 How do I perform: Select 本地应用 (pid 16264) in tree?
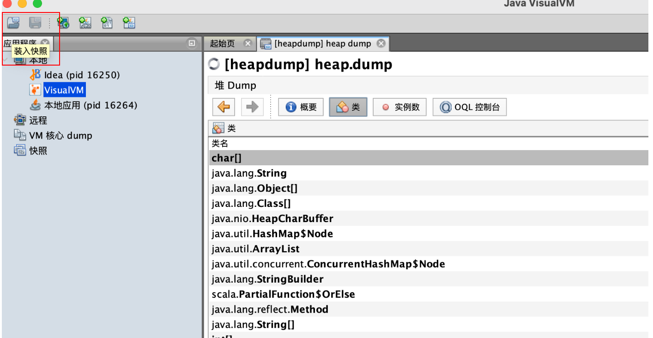click(x=91, y=105)
